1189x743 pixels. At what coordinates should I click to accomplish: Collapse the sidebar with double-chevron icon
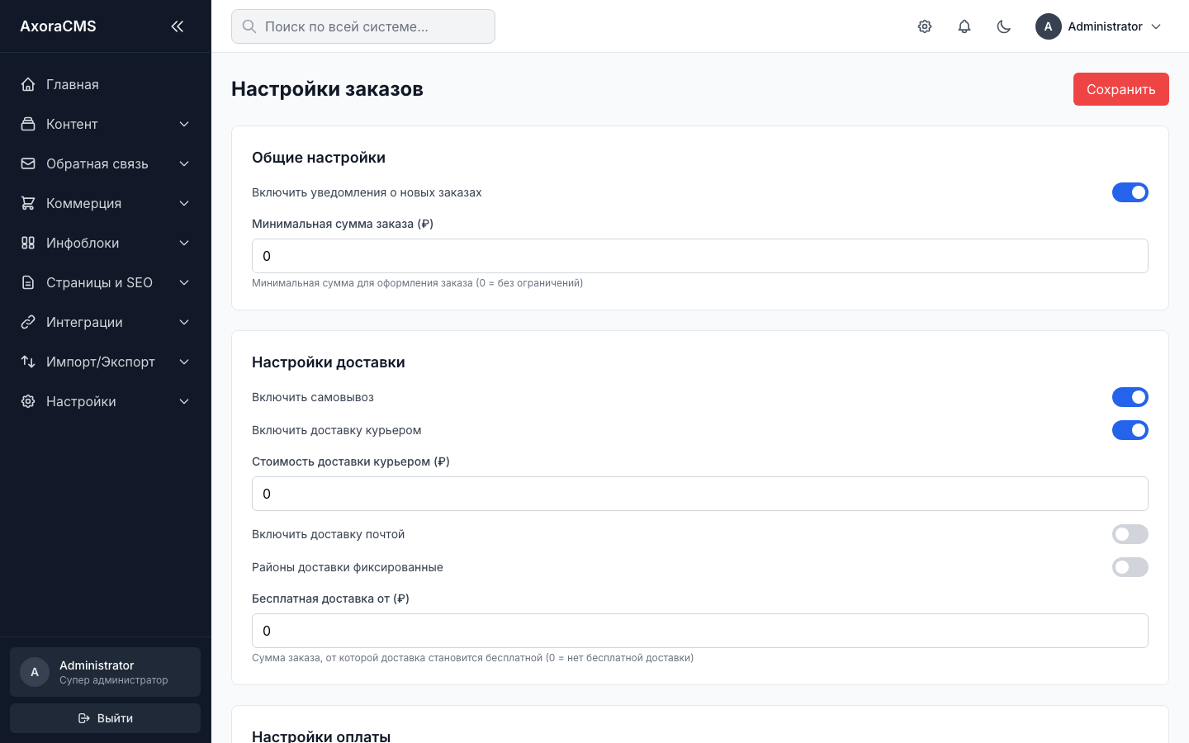(177, 26)
